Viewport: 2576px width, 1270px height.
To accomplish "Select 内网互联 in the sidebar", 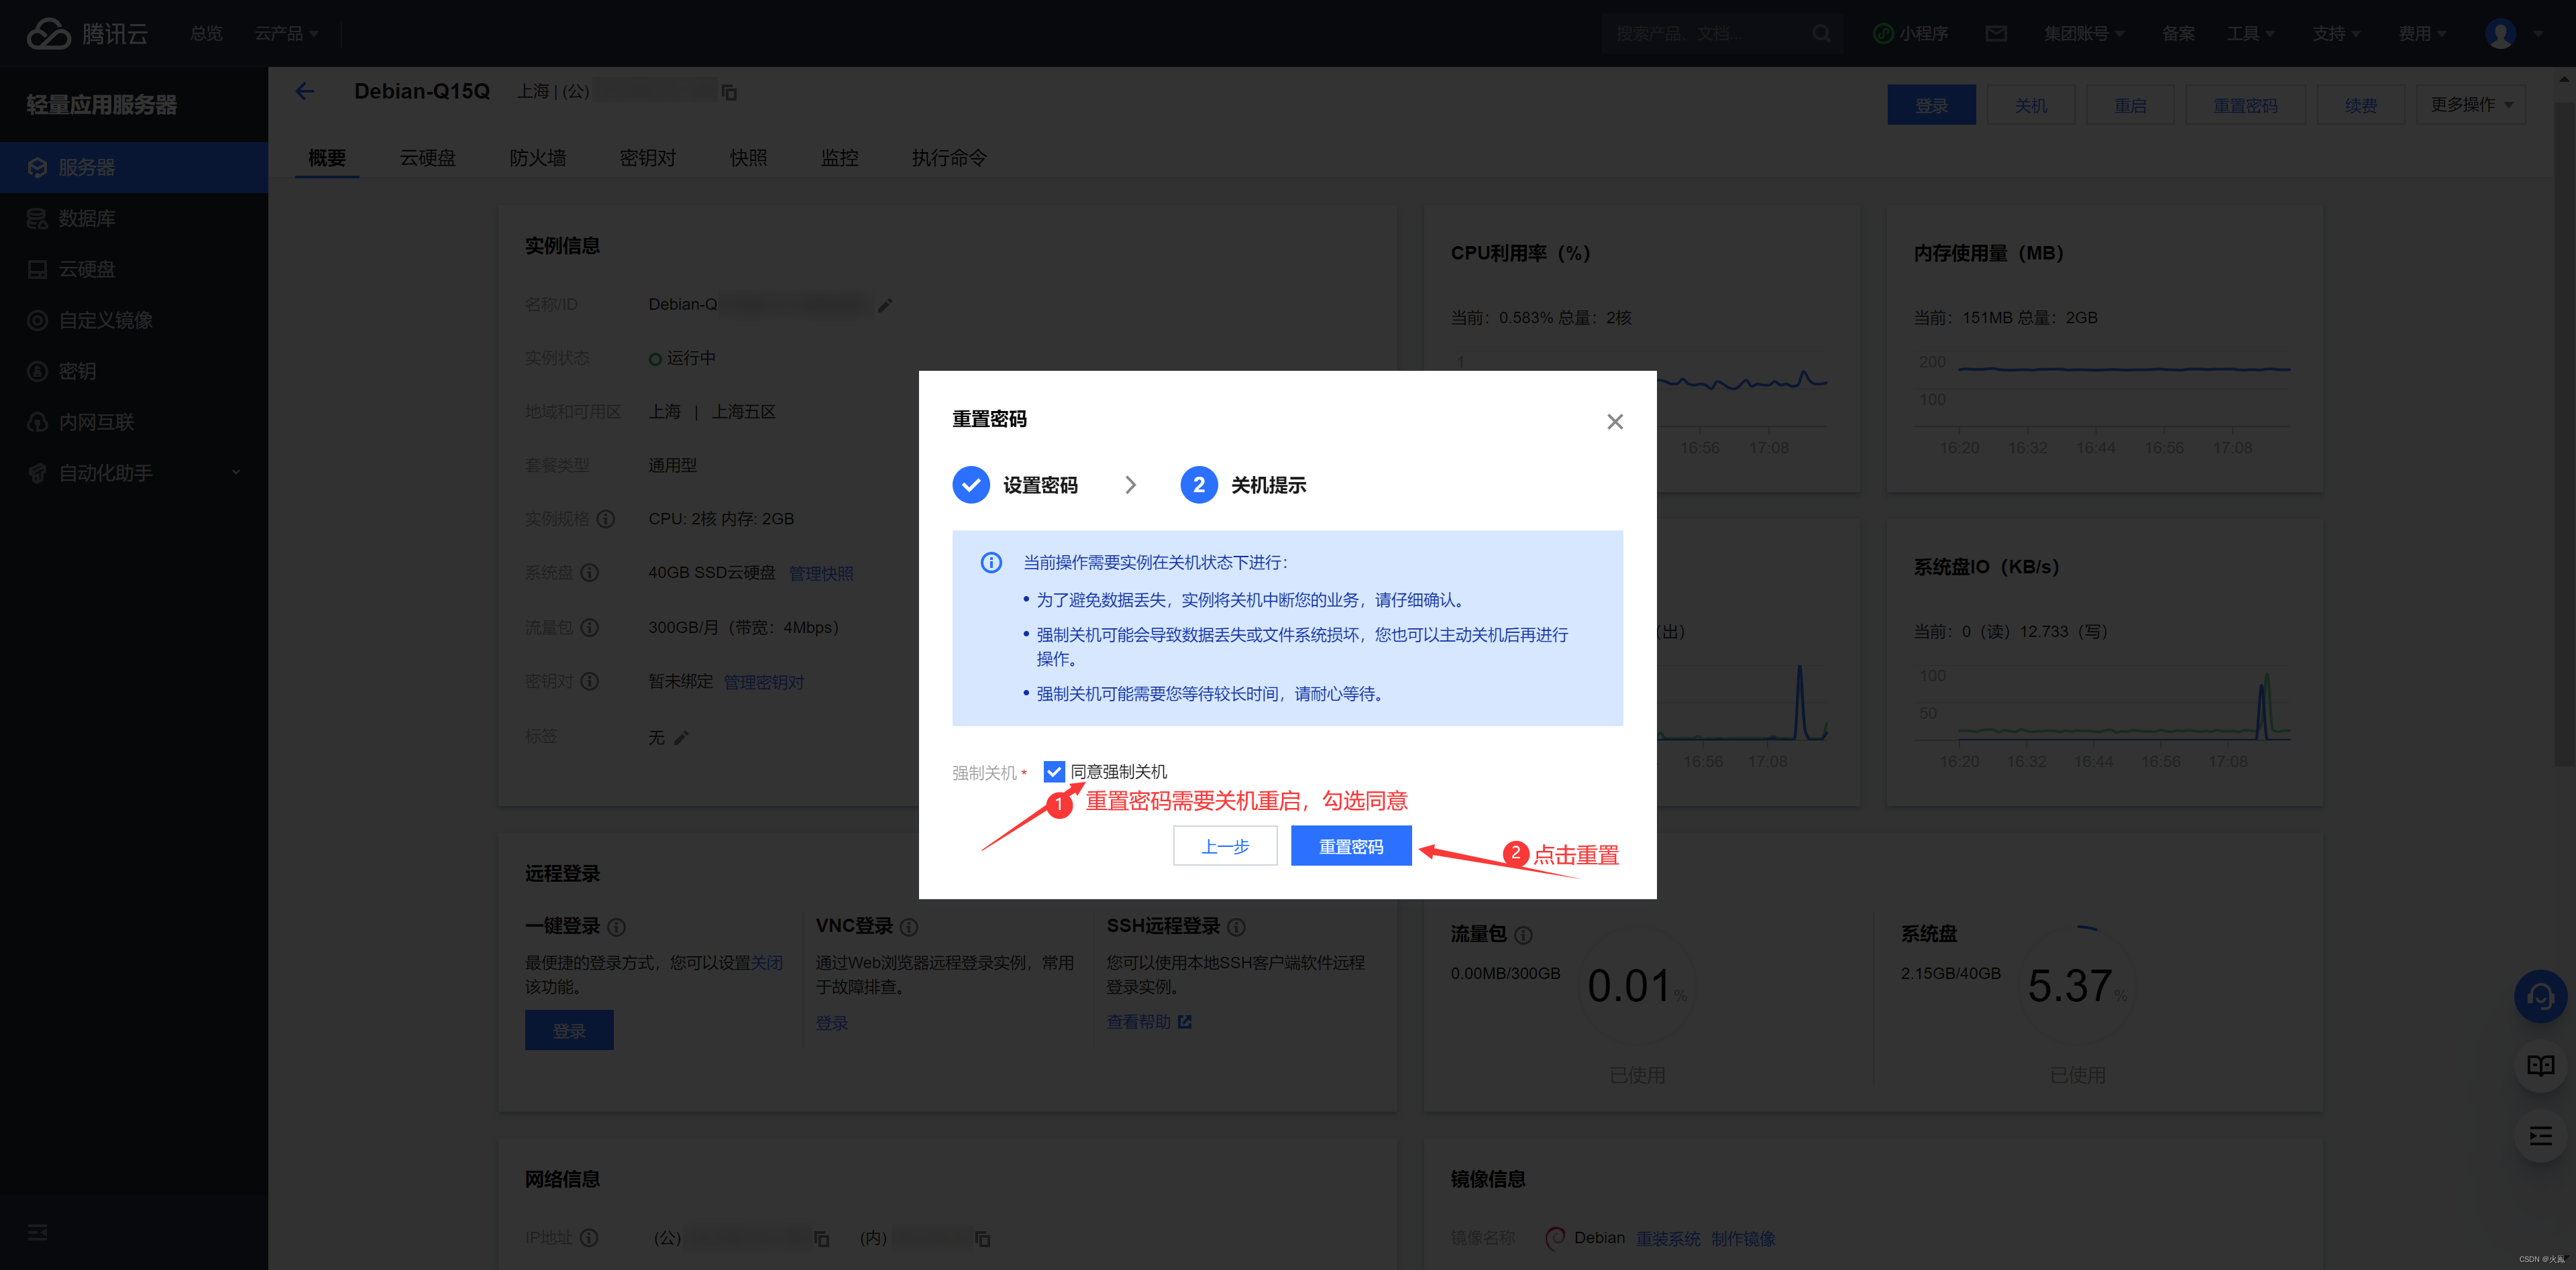I will tap(134, 422).
